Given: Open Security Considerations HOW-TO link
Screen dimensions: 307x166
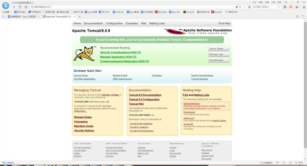Looking at the screenshot, I should click(121, 52).
